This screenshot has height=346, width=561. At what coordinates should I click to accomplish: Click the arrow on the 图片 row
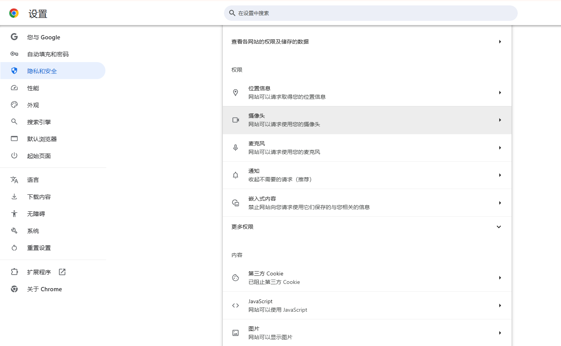tap(500, 333)
